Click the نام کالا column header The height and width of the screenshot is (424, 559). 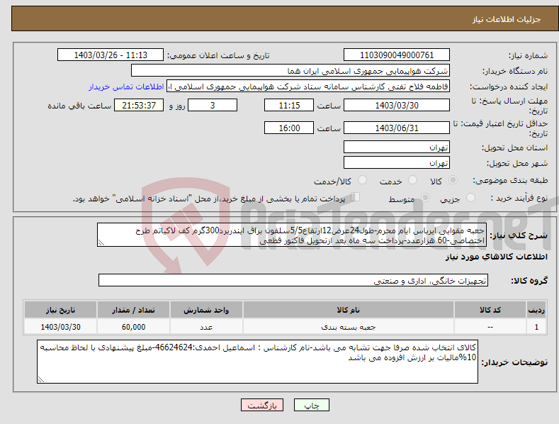tap(349, 310)
